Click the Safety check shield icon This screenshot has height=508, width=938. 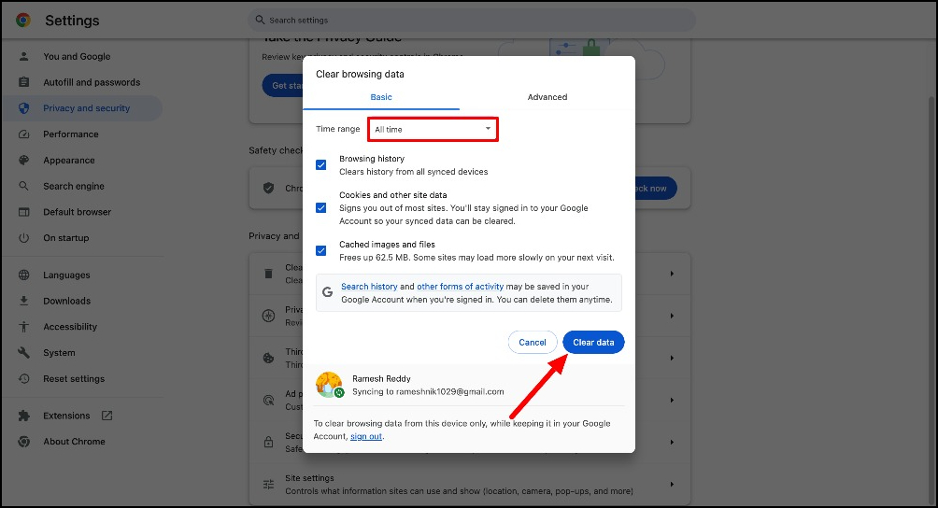click(268, 188)
